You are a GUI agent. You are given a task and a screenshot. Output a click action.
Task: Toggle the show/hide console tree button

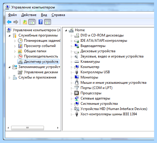coord(32,22)
